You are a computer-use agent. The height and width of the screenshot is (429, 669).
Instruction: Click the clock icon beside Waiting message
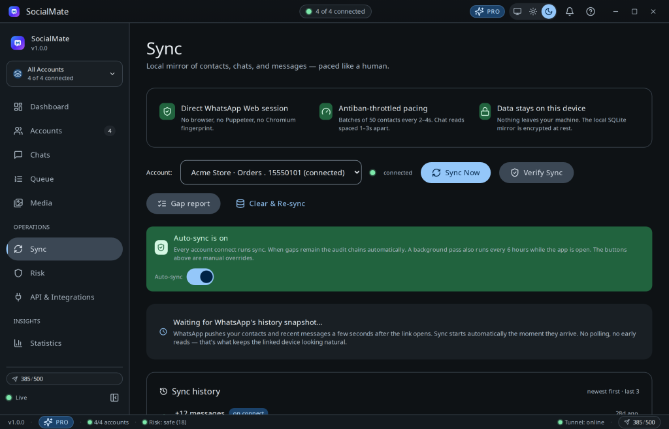click(163, 332)
